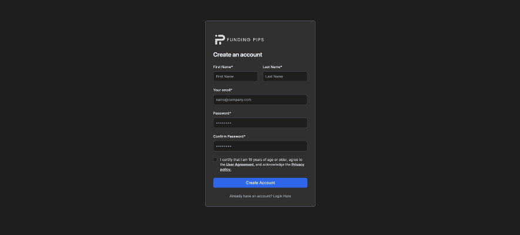Click the Your email* label
This screenshot has width=520, height=235.
(223, 90)
